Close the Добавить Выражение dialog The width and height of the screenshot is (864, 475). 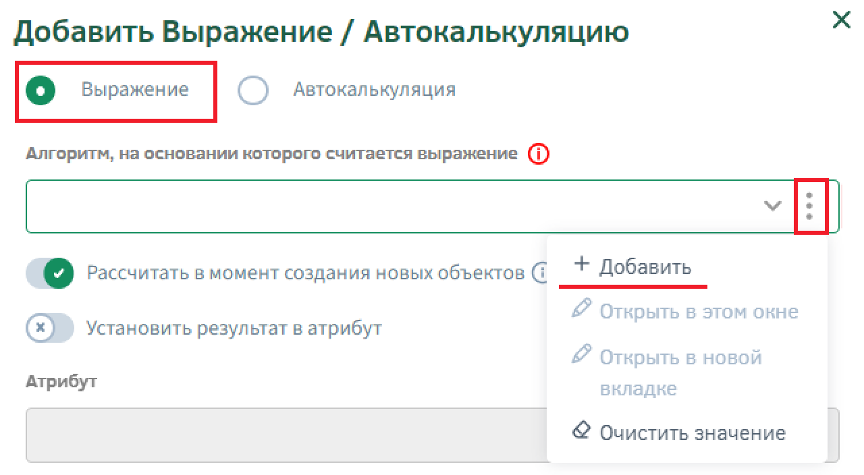coord(841,20)
